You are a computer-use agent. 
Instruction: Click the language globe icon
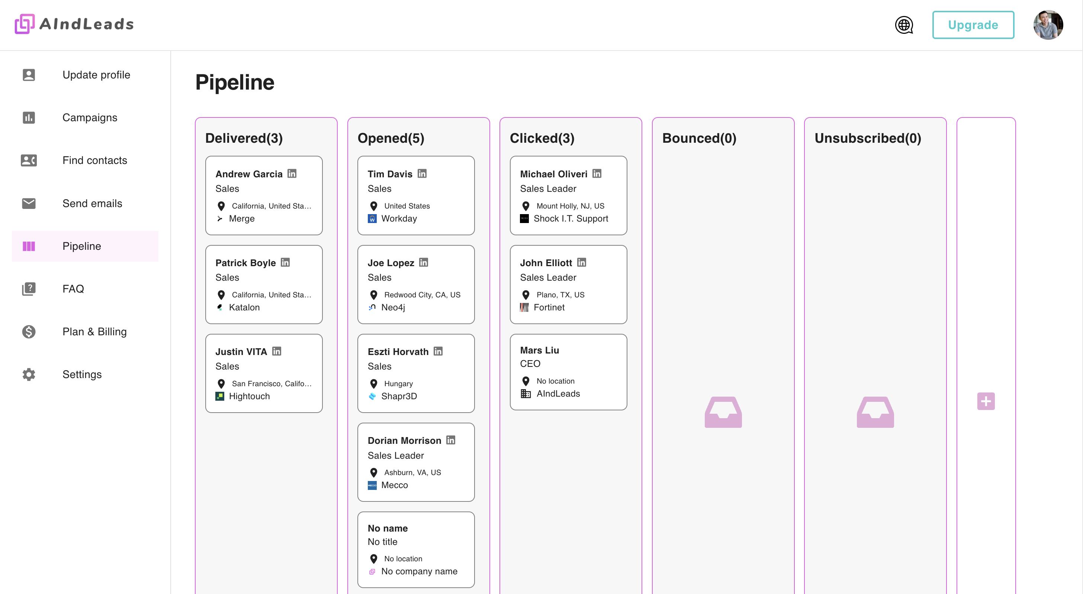point(904,25)
